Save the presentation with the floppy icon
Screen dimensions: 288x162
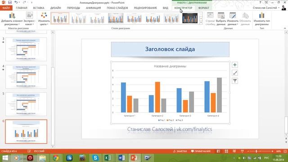[x=10, y=2]
